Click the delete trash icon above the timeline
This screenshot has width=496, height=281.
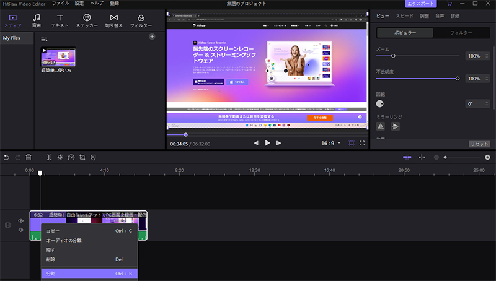pos(29,157)
